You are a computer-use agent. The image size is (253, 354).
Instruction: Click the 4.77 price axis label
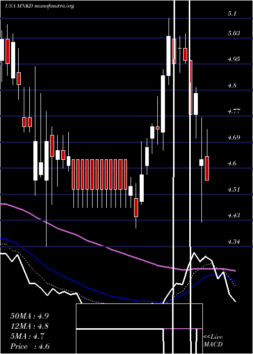234,111
